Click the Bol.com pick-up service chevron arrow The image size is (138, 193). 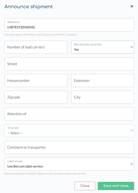pyautogui.click(x=132, y=47)
